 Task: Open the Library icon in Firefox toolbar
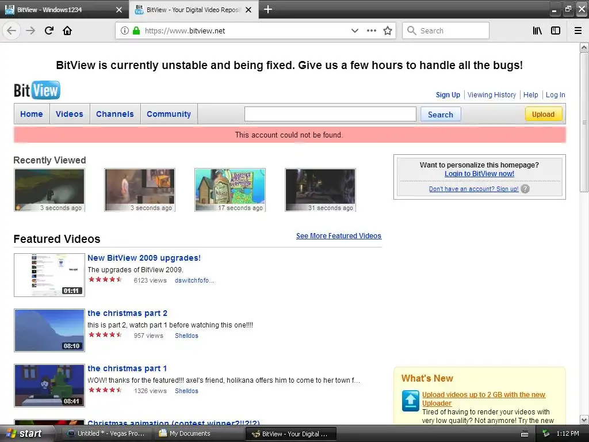pyautogui.click(x=537, y=31)
